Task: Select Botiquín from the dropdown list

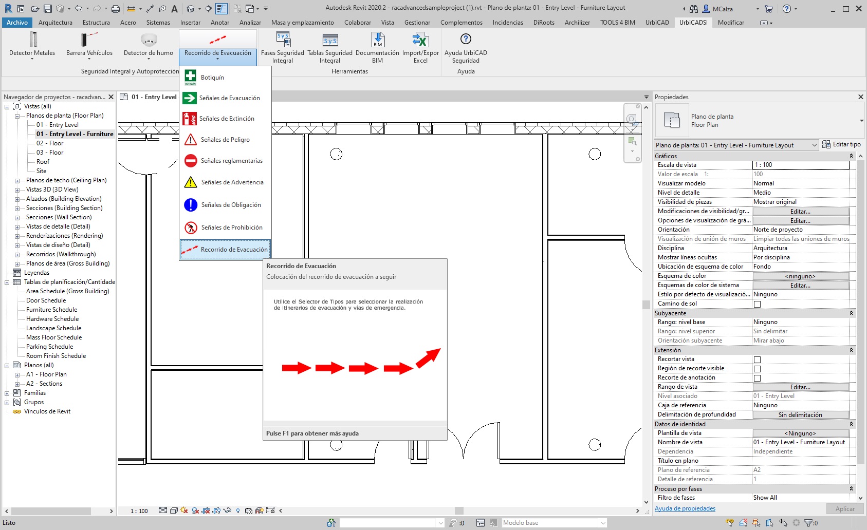Action: 212,78
